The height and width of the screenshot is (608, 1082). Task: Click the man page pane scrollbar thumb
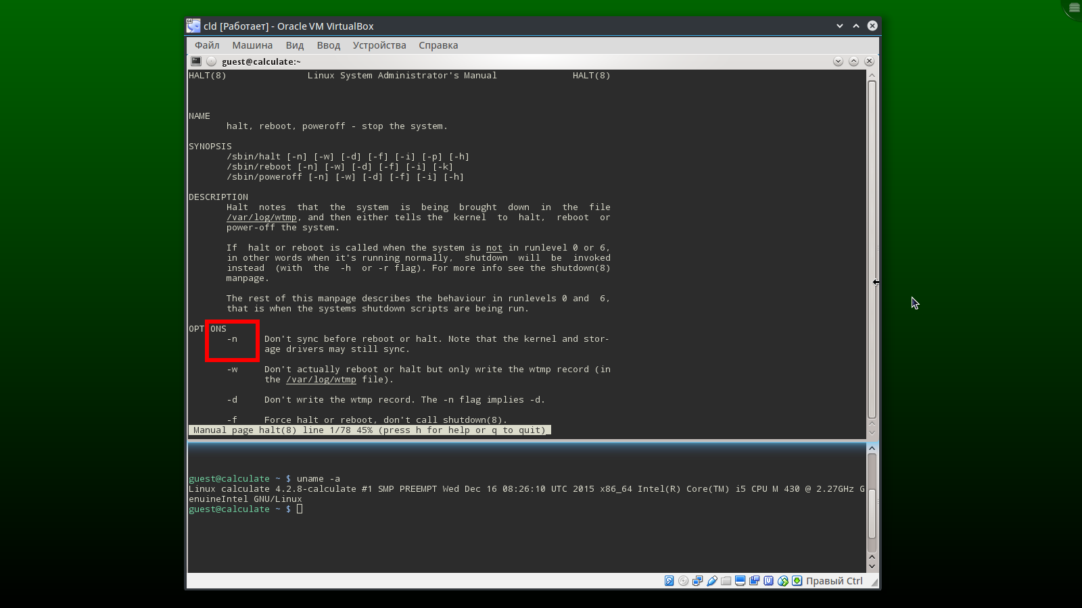click(872, 249)
